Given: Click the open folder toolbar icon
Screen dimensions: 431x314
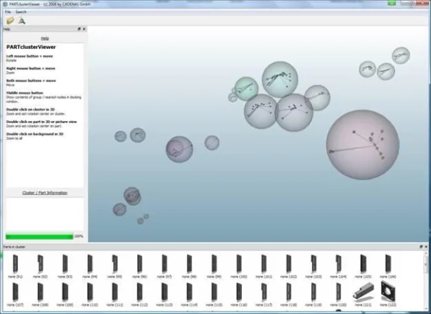Looking at the screenshot, I should point(10,20).
